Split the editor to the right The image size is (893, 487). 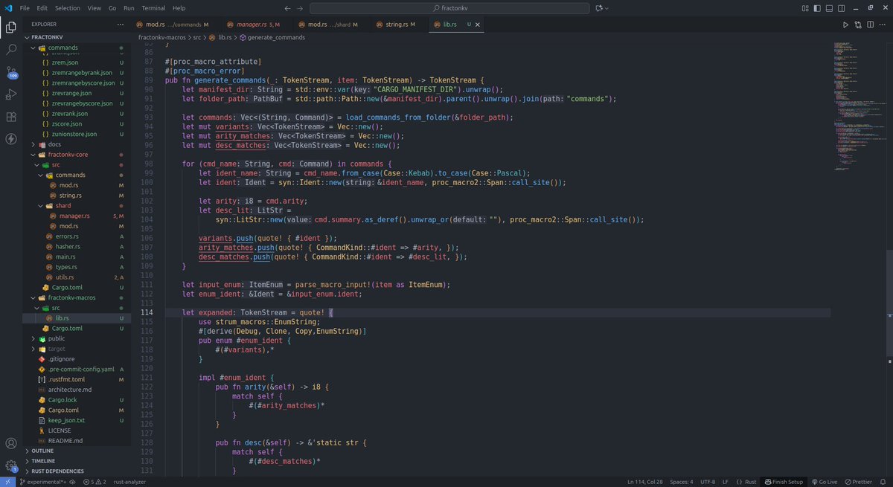click(x=869, y=25)
